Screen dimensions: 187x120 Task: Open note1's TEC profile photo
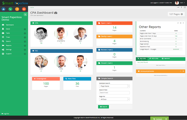click(x=41, y=61)
